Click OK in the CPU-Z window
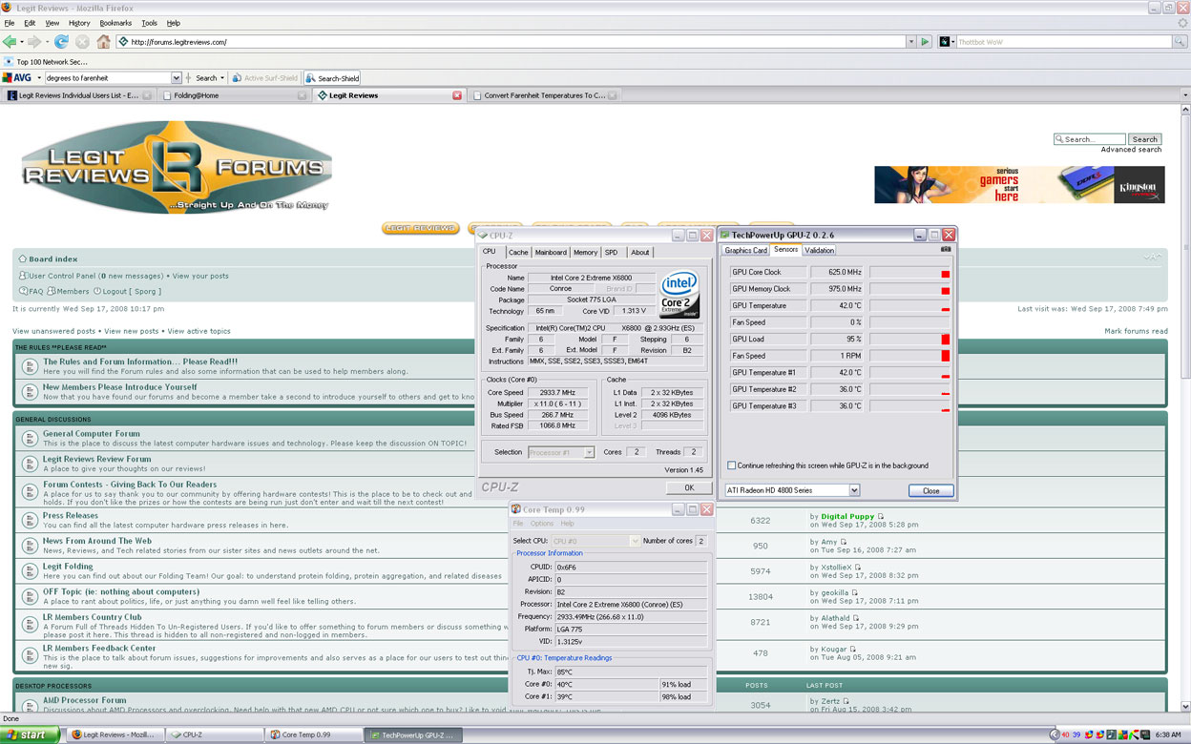This screenshot has width=1191, height=744. tap(689, 487)
